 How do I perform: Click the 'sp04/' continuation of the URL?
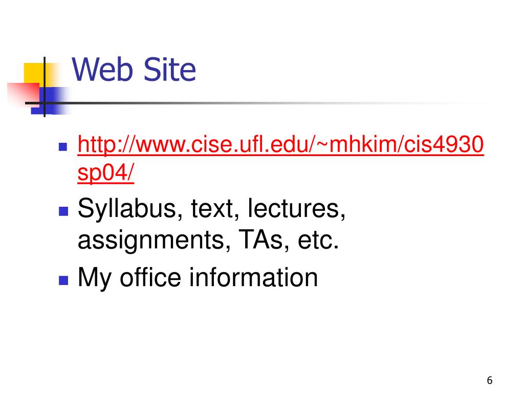point(105,173)
